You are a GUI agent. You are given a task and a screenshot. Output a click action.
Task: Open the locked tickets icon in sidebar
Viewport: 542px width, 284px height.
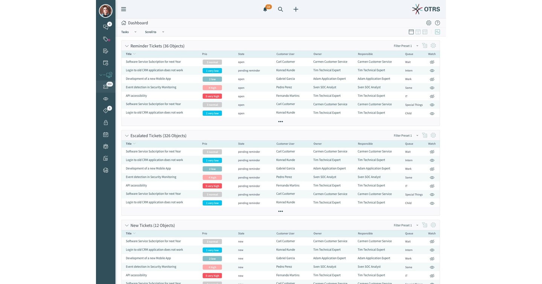pyautogui.click(x=106, y=122)
